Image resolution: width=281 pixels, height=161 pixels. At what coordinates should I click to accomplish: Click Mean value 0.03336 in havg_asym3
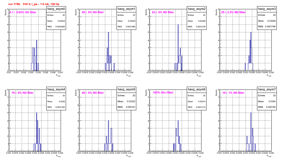[271, 21]
